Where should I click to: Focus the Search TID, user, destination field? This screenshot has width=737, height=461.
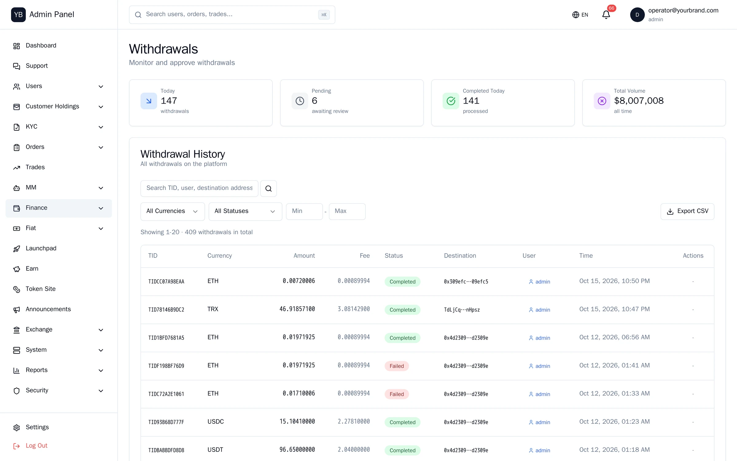pos(199,188)
